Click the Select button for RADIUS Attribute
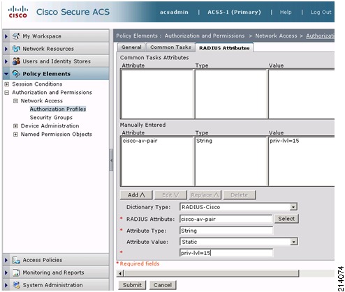 [x=286, y=219]
